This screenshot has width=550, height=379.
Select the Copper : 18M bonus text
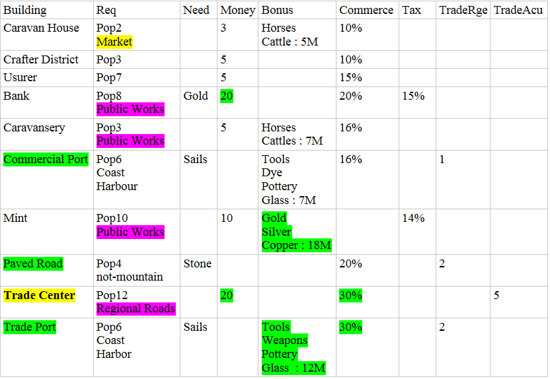tap(297, 245)
